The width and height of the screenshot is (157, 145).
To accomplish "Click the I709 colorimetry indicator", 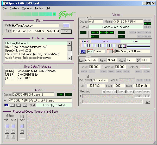I will (133, 32).
